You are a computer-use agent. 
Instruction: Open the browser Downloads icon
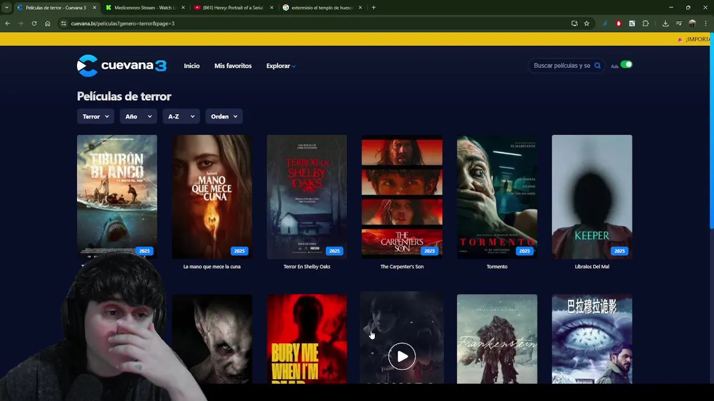(x=665, y=23)
